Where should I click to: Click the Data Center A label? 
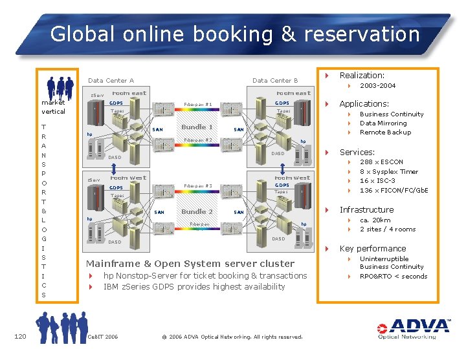point(111,80)
